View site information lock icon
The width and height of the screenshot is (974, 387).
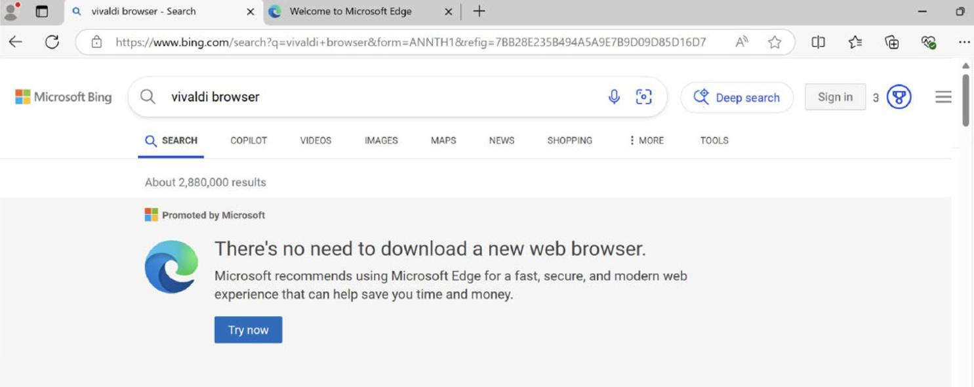(x=96, y=42)
